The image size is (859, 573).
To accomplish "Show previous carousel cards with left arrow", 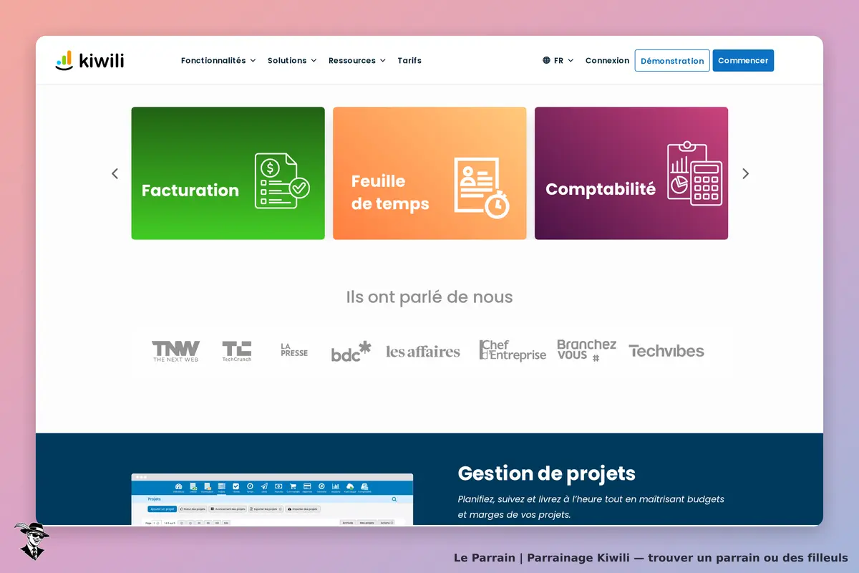I will point(115,173).
